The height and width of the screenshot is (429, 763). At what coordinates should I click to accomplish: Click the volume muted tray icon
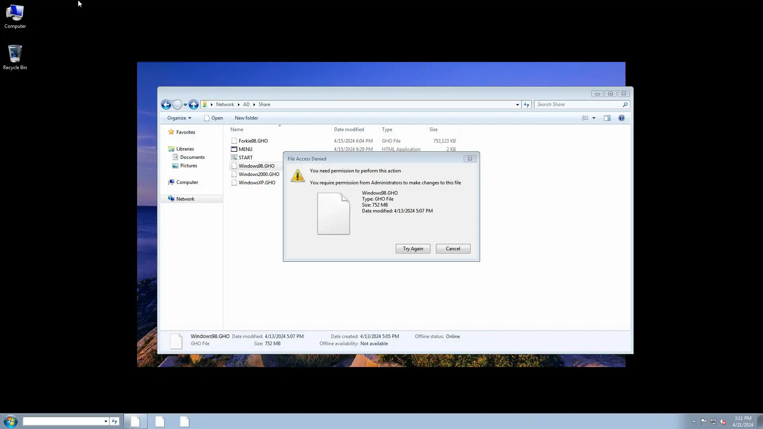point(723,421)
